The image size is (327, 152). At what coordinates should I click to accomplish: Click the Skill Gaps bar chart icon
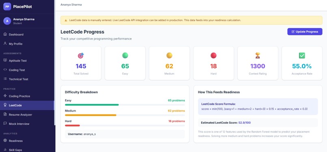tap(5, 150)
